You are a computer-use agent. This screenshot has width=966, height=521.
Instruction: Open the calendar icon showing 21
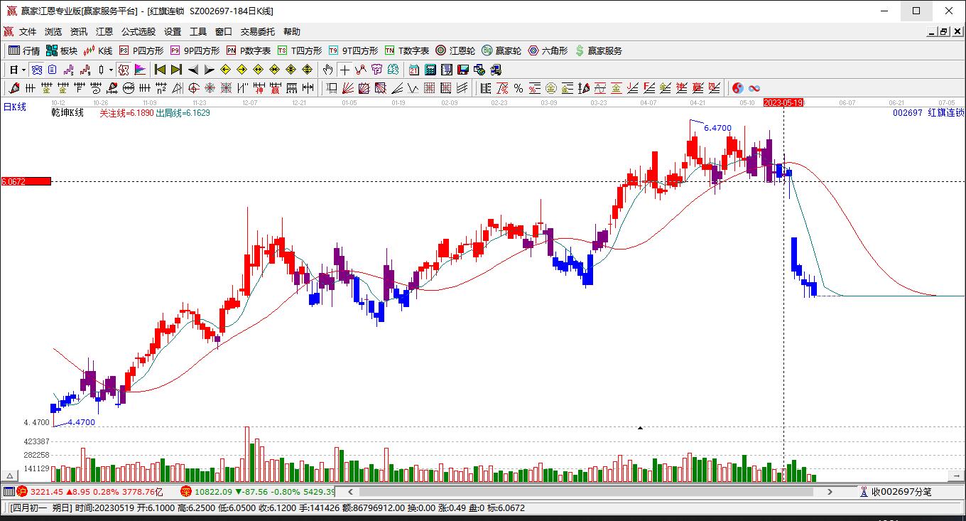pyautogui.click(x=414, y=70)
